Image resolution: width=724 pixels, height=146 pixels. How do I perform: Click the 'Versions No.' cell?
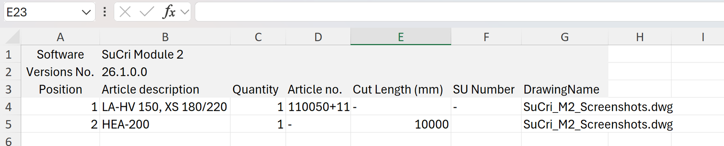coord(60,72)
